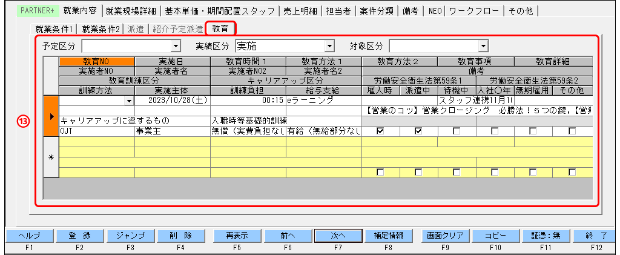The width and height of the screenshot is (620, 255).
Task: Toggle the 雇入時 checkbox in data row
Action: click(380, 131)
